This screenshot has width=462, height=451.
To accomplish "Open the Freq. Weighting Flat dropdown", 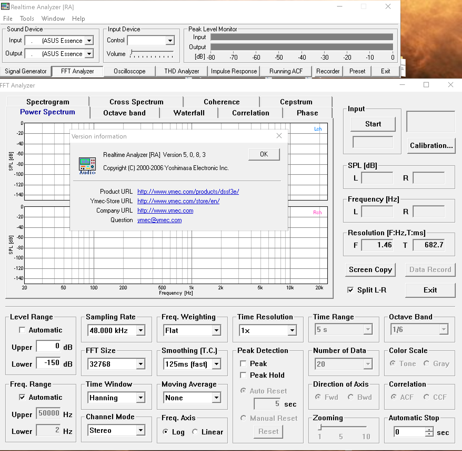I will point(217,330).
